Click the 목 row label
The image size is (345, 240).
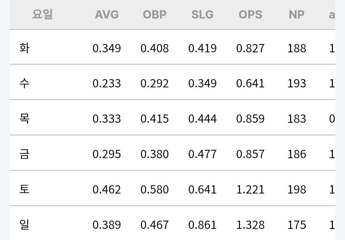tap(24, 119)
